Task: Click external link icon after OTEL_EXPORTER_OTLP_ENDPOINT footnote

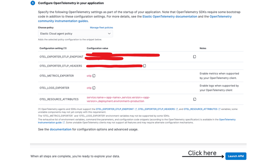Action: 135,109
